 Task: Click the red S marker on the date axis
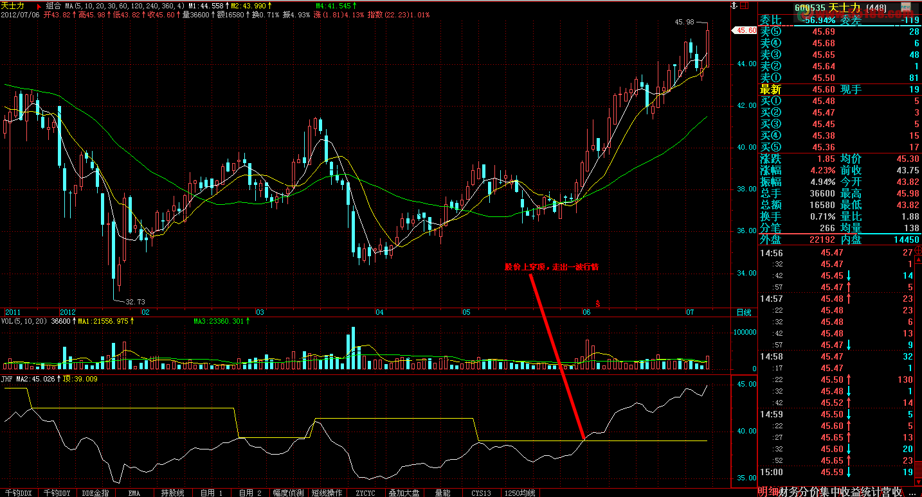coord(598,302)
